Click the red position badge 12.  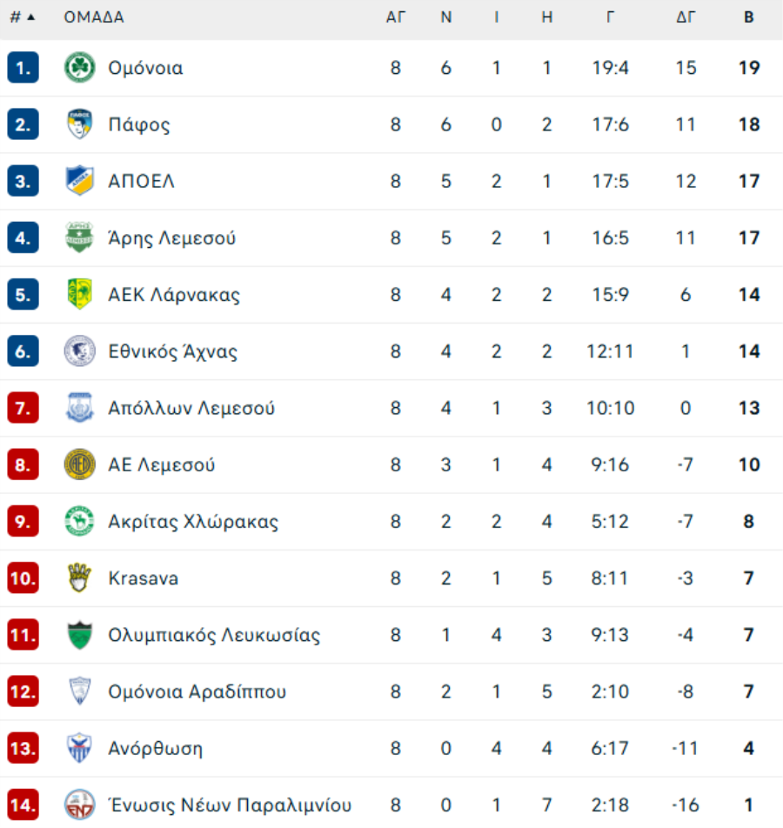tap(23, 691)
